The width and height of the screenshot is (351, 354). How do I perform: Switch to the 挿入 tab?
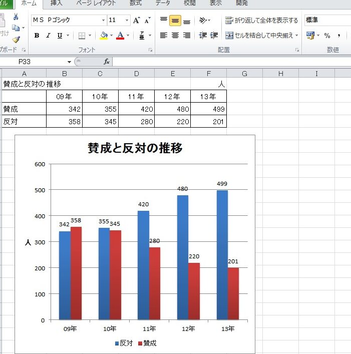pos(57,4)
